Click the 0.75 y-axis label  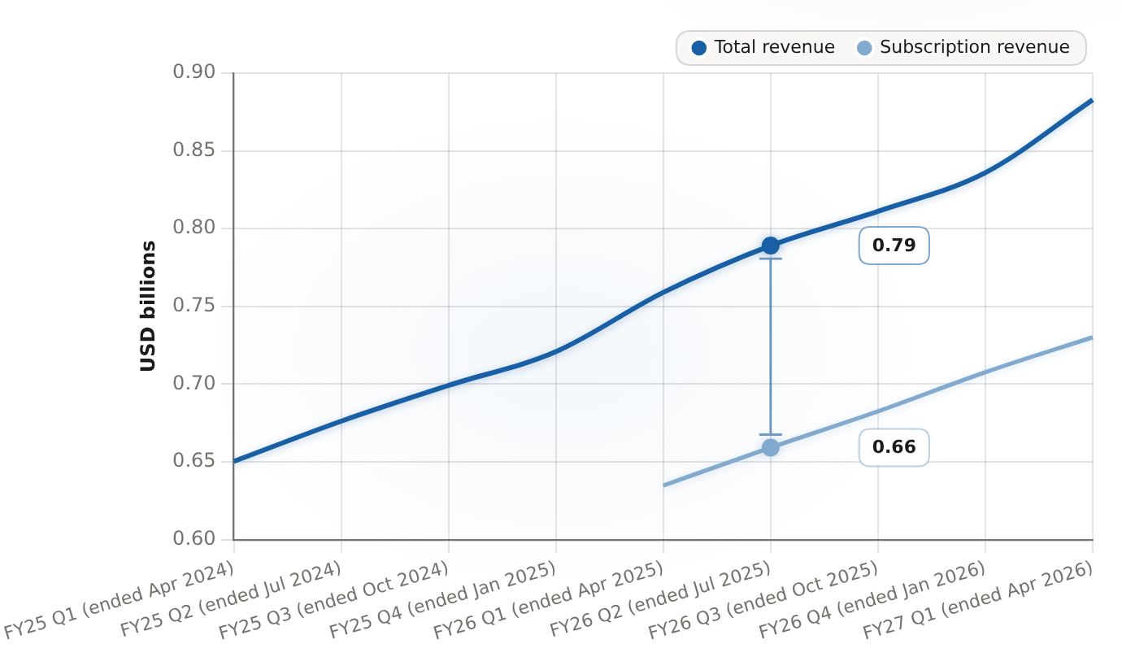194,307
